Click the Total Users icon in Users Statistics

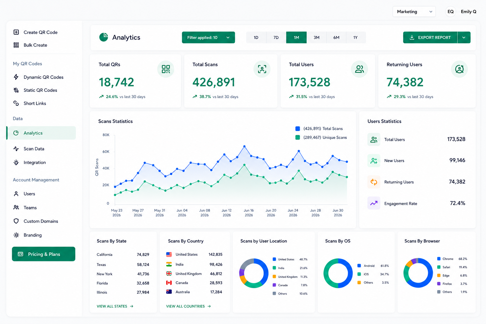tap(374, 140)
